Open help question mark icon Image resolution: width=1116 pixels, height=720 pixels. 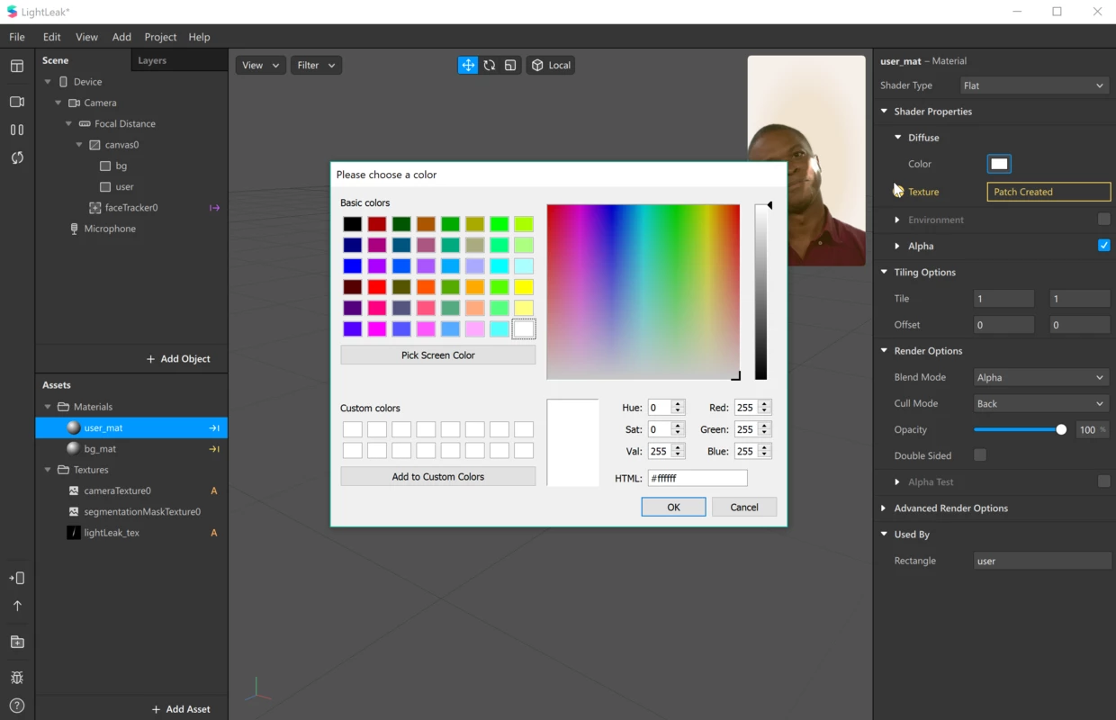pyautogui.click(x=17, y=706)
